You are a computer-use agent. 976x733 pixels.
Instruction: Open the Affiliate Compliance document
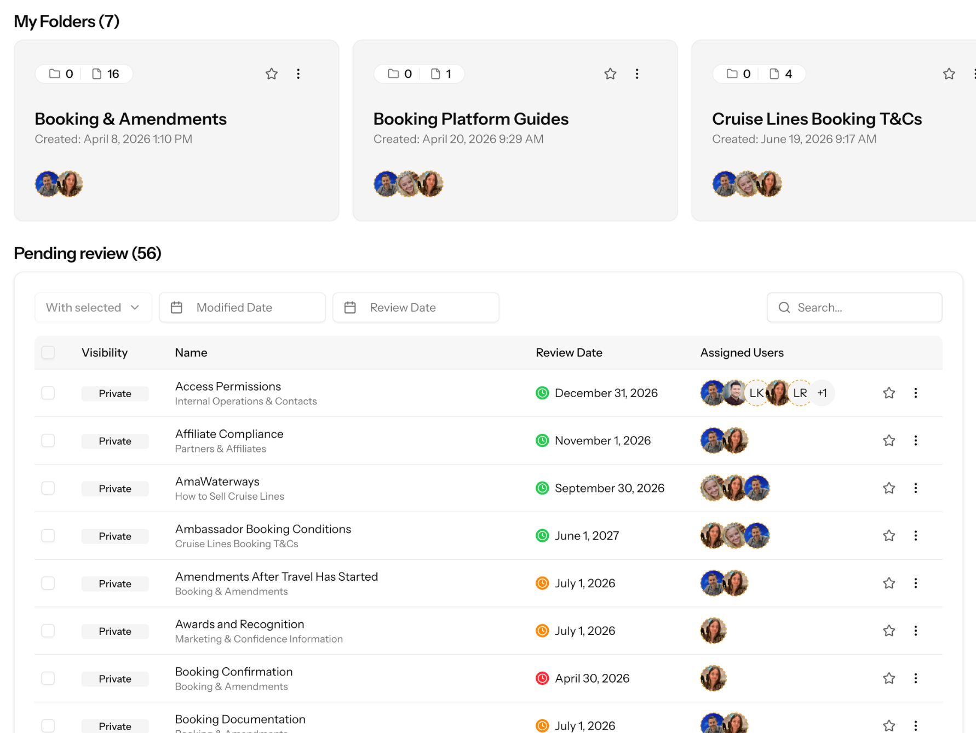coord(229,434)
